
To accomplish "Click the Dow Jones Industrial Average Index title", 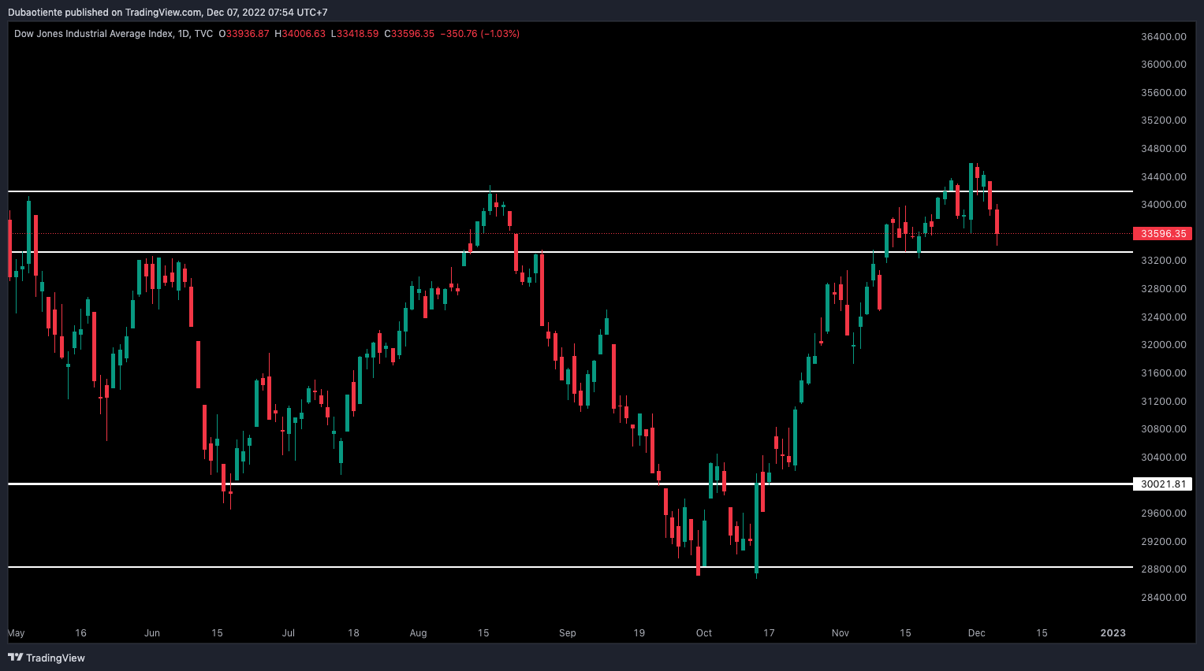I will click(92, 34).
